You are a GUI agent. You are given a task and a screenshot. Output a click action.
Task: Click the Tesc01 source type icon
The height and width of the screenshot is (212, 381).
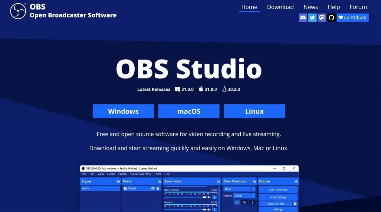[125, 188]
